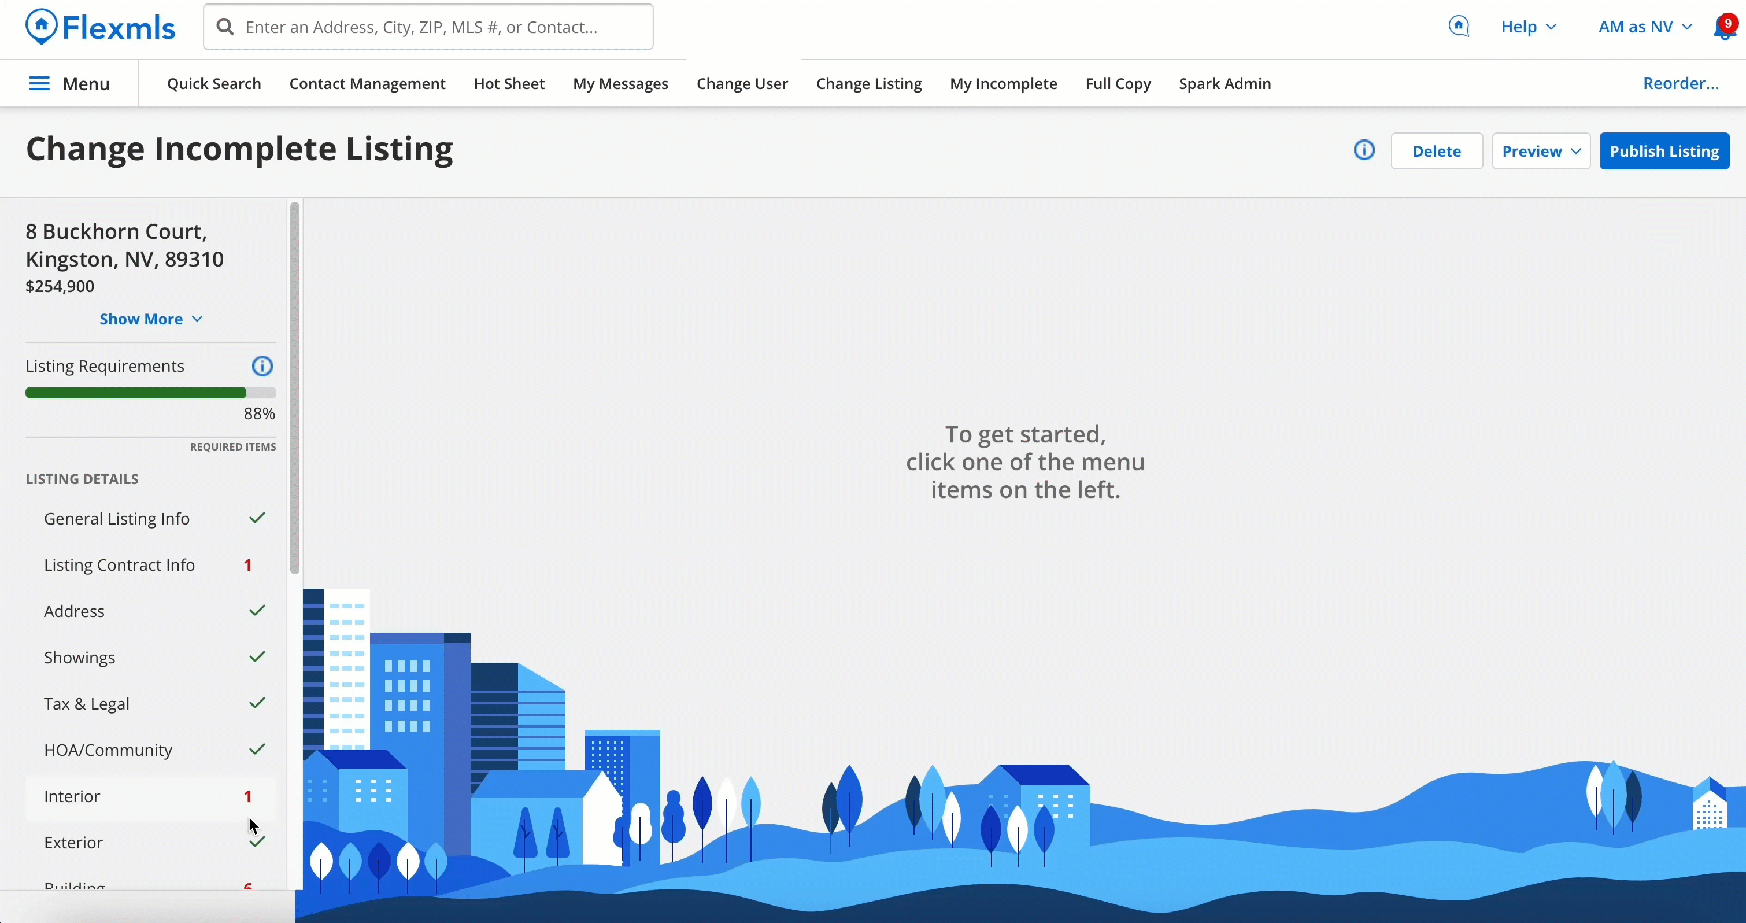Go to Contact Management

[367, 83]
